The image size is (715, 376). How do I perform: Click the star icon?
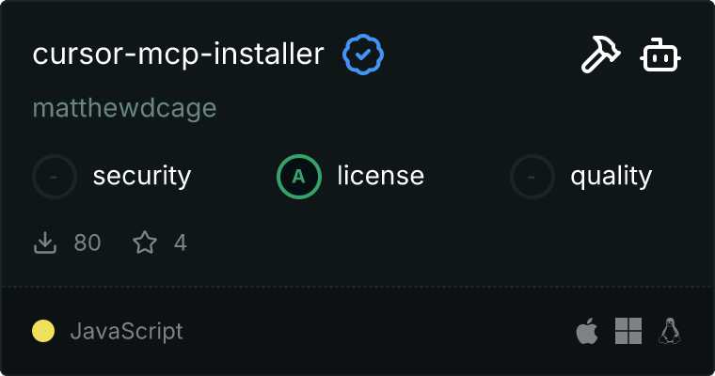tap(145, 243)
